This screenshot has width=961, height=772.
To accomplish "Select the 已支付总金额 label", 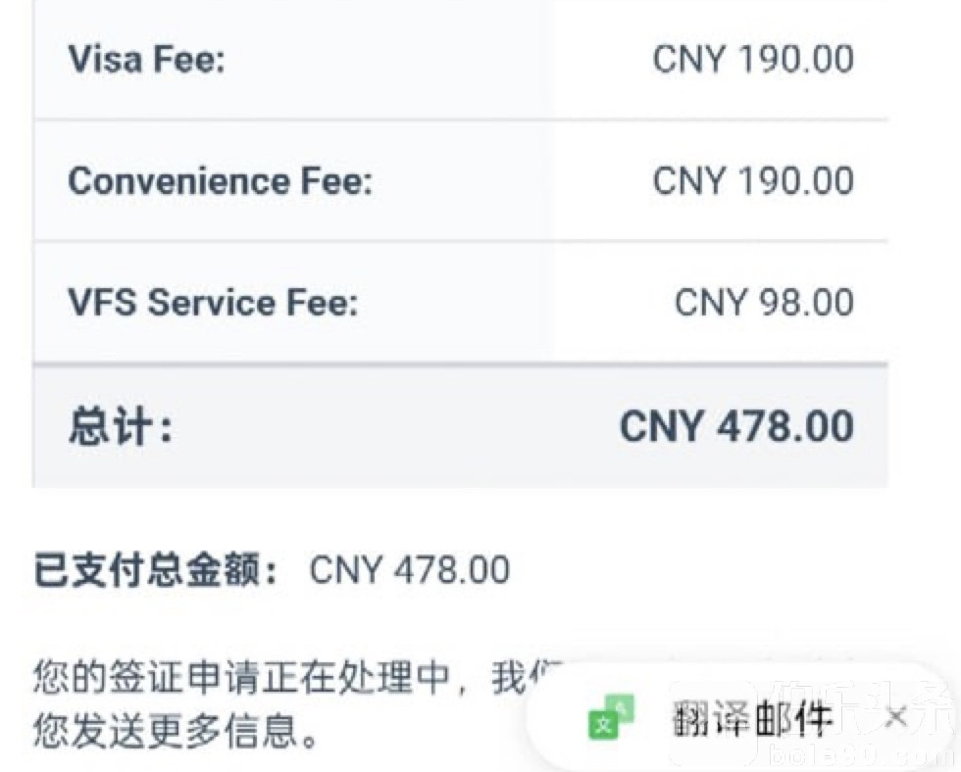I will tap(157, 570).
